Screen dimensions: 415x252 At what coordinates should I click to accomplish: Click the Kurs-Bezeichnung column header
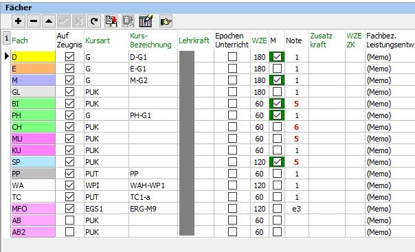(150, 41)
